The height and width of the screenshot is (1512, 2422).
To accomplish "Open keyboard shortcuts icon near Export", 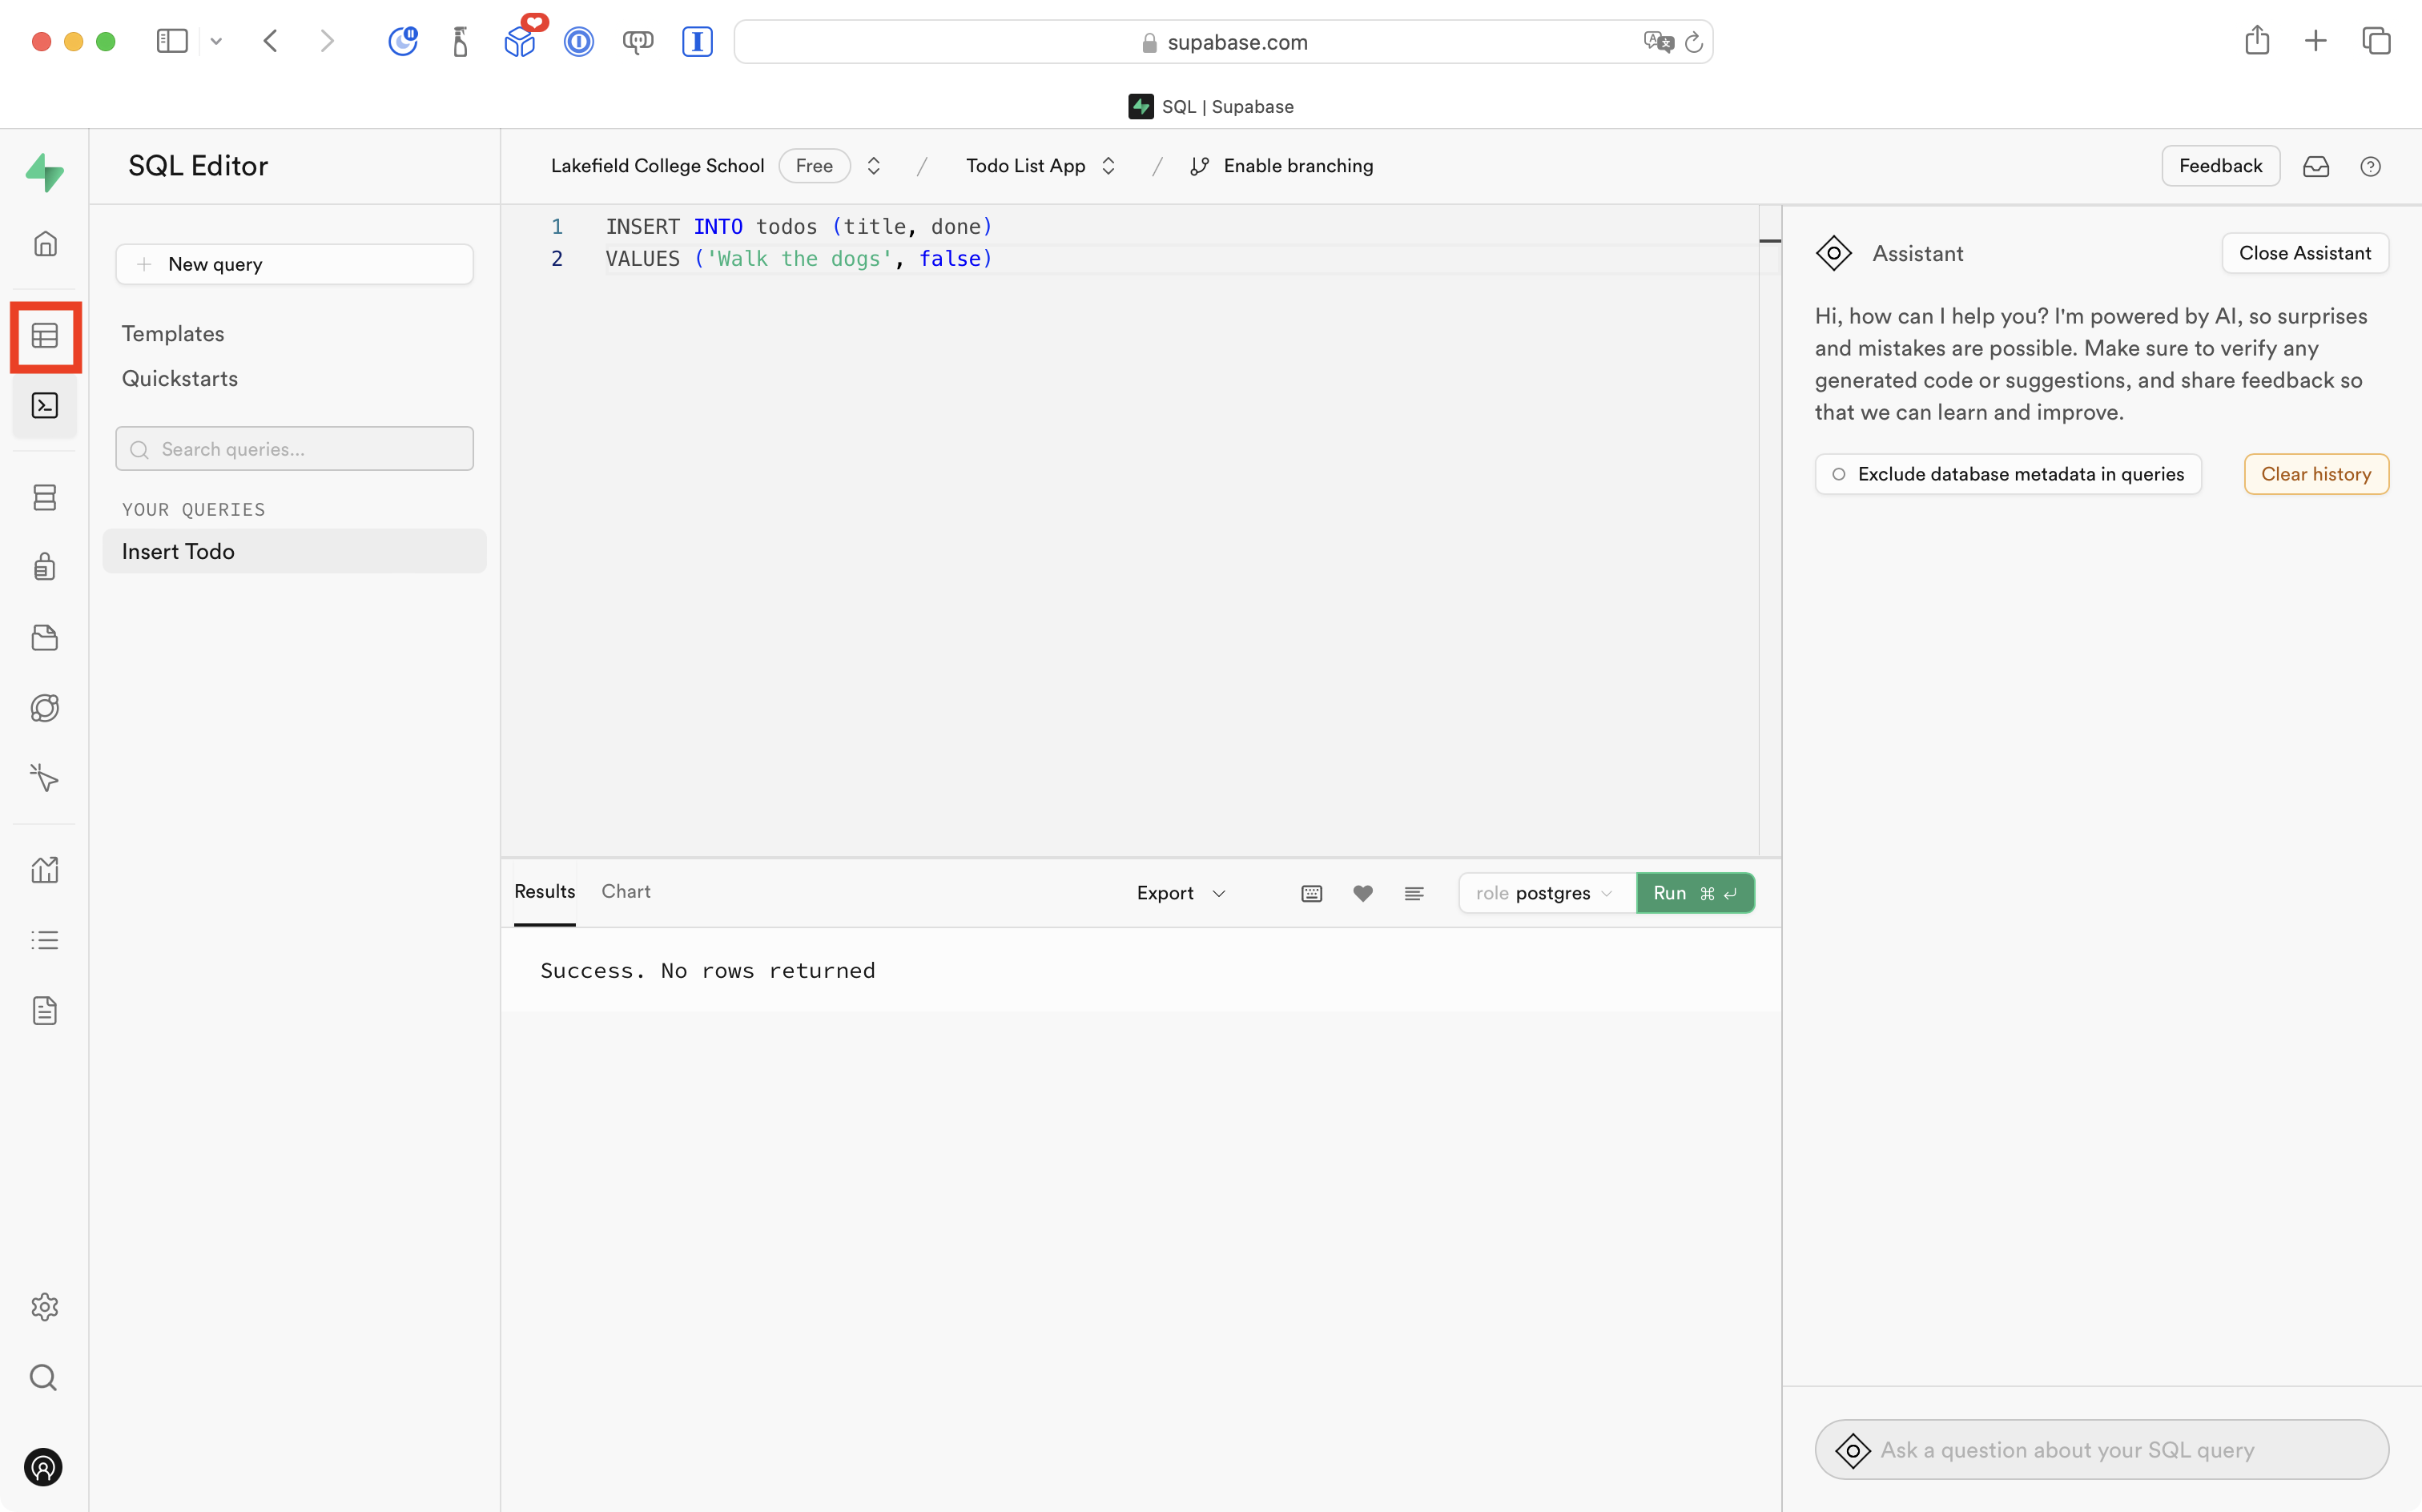I will point(1311,893).
